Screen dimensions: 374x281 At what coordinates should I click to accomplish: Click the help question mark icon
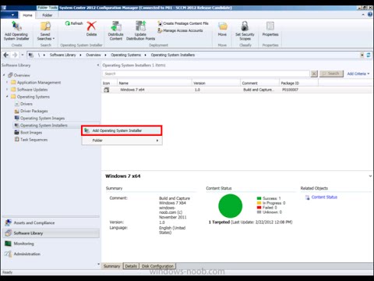370,15
